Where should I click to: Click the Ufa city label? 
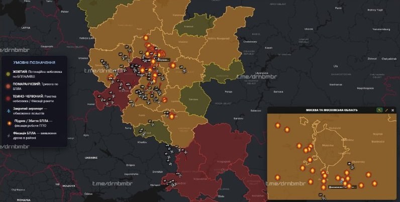pos(336,66)
